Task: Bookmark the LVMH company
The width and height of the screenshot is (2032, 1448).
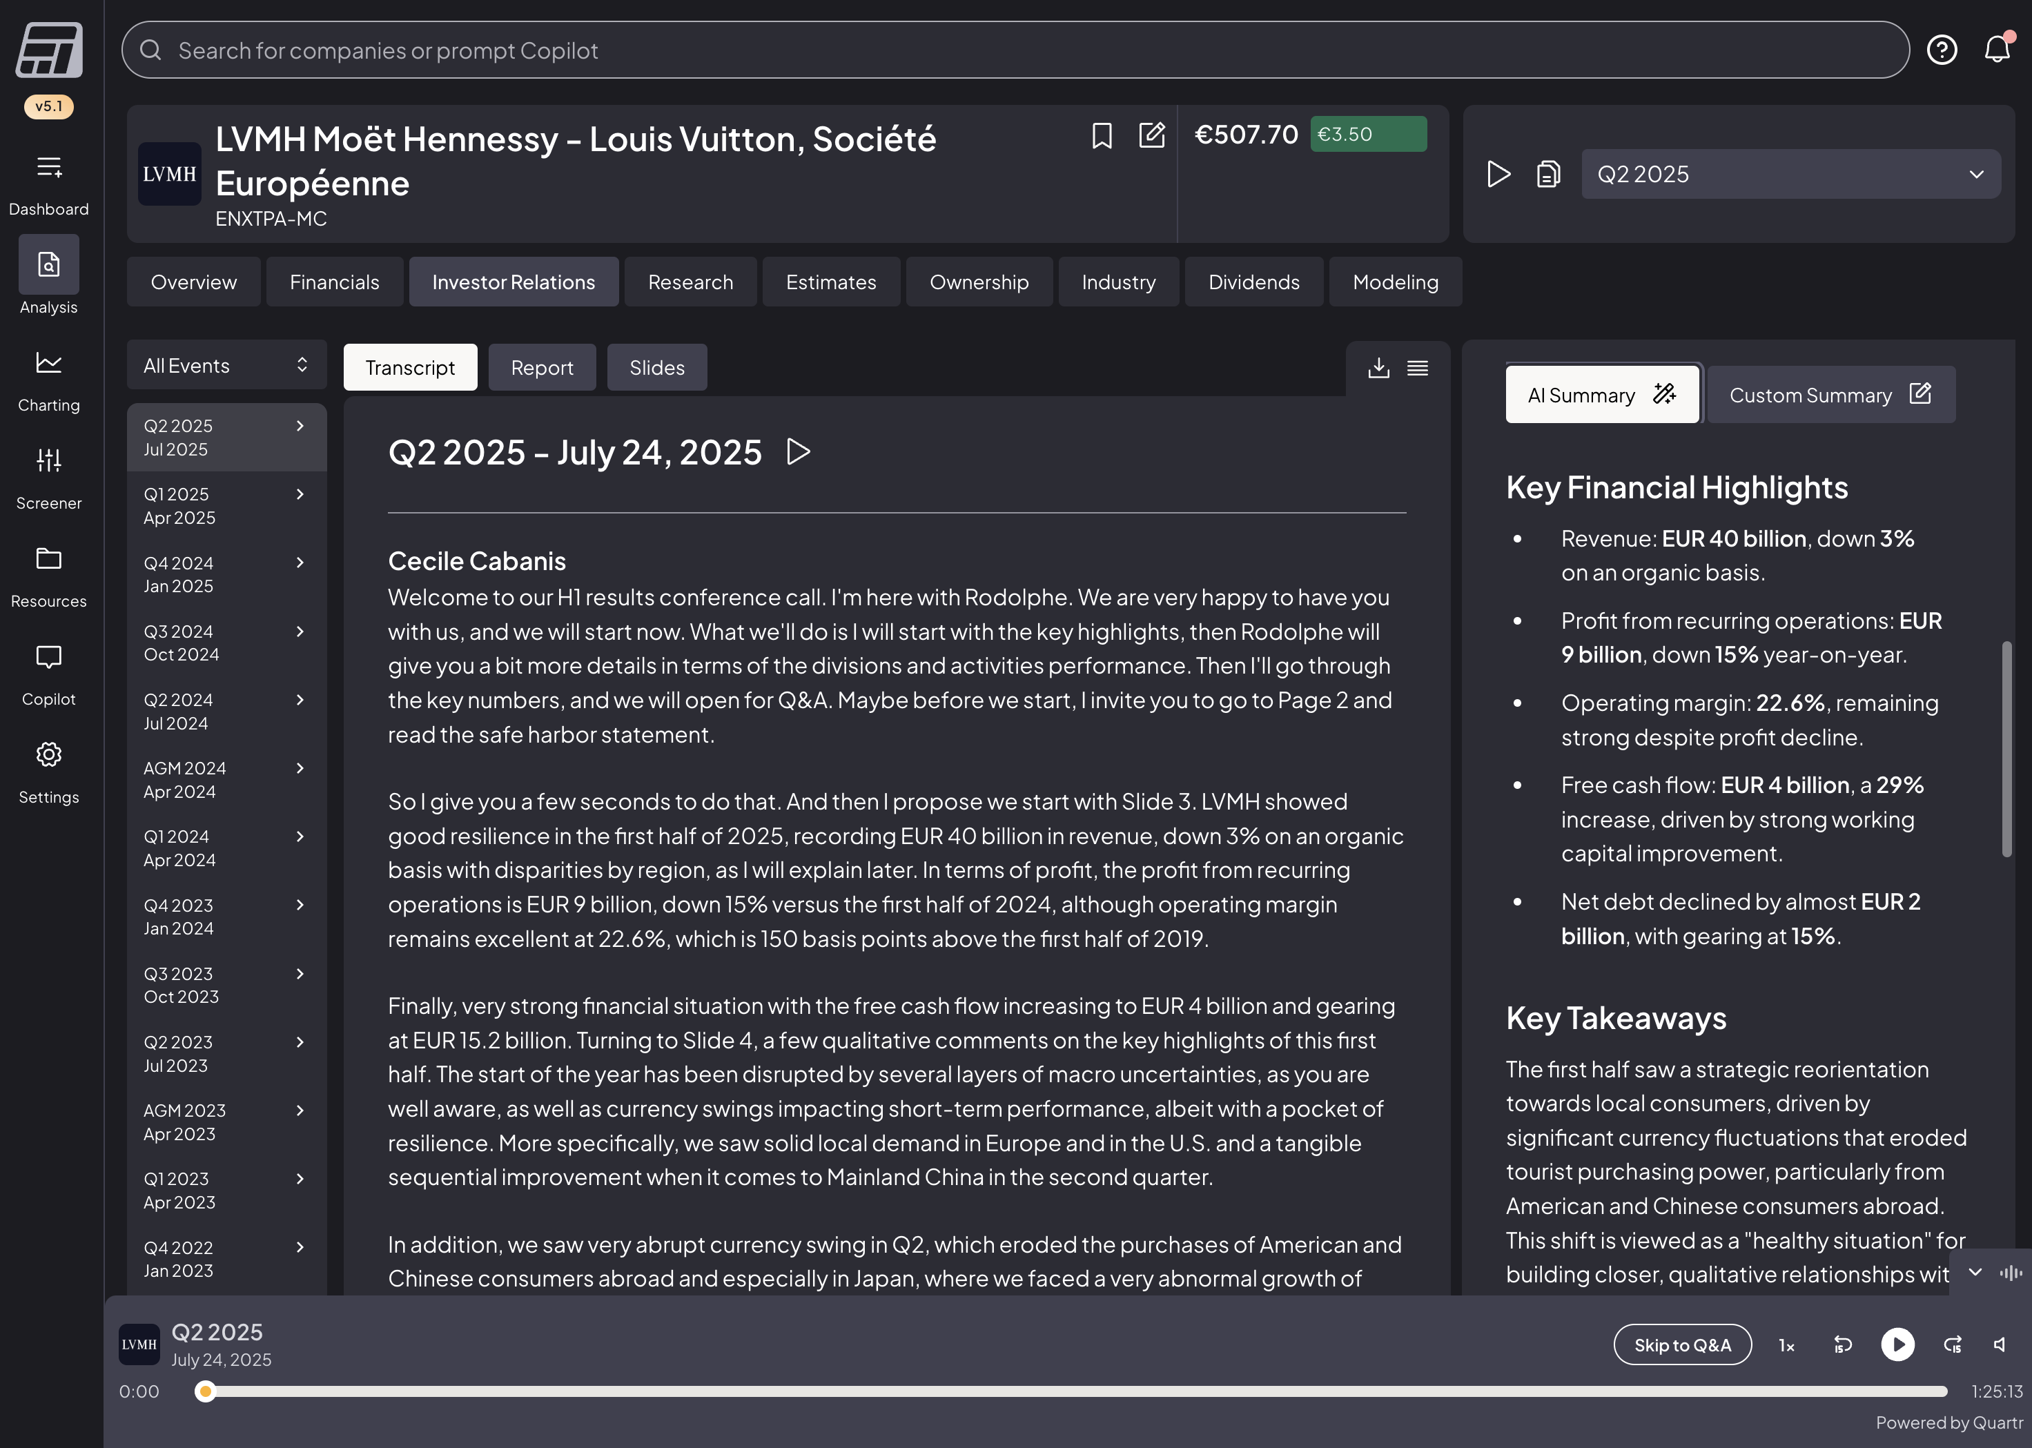Action: (x=1102, y=135)
